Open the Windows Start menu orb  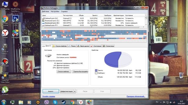point(4,102)
